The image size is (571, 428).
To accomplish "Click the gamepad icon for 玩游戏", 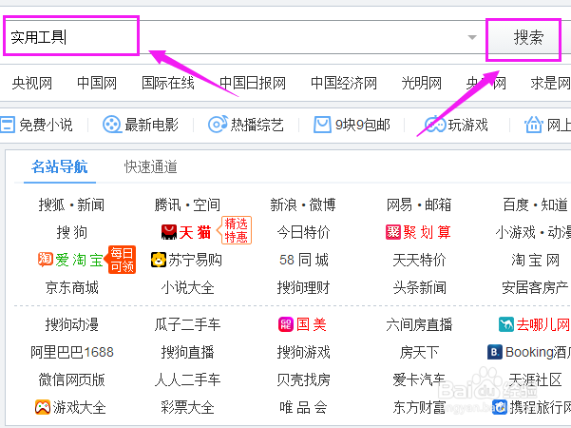I will click(435, 125).
